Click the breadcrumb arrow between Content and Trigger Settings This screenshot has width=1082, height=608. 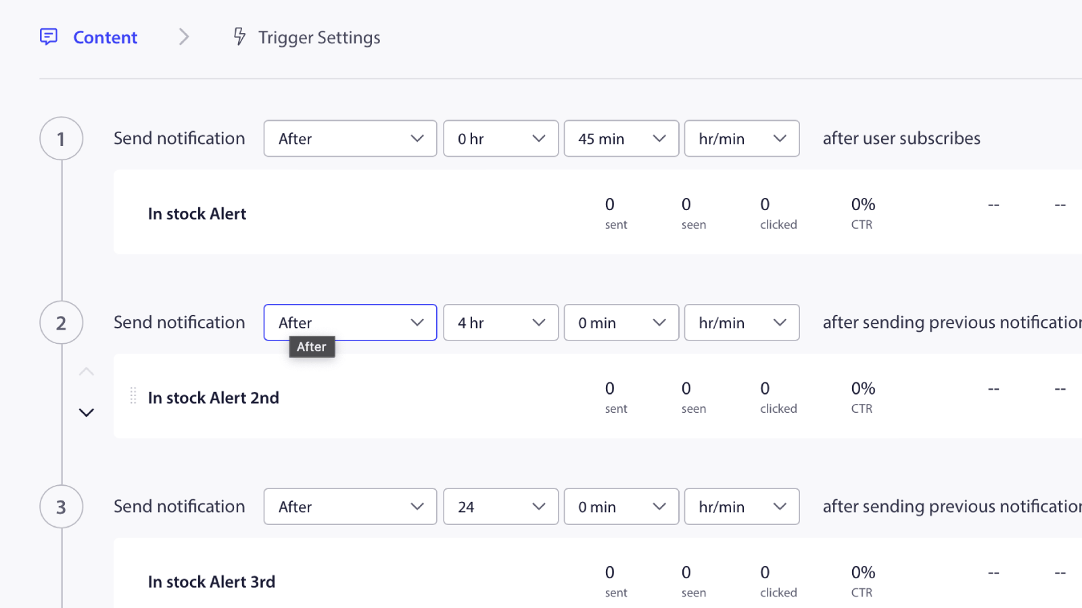click(x=183, y=37)
